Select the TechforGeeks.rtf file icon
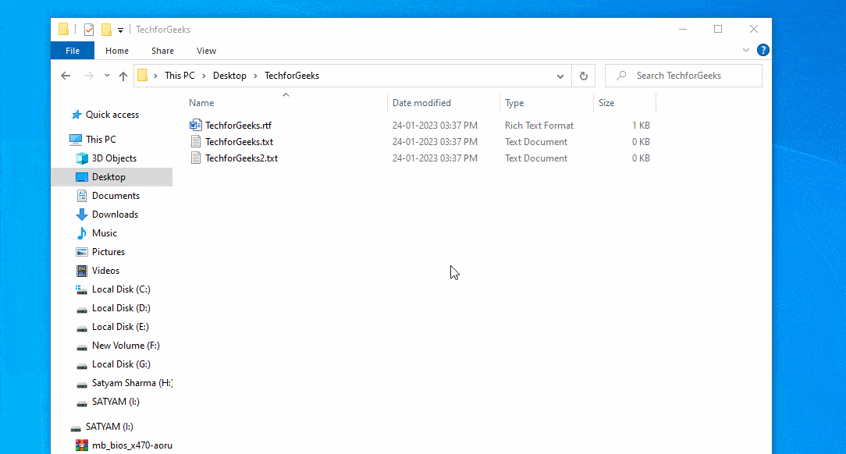The image size is (846, 454). 195,125
